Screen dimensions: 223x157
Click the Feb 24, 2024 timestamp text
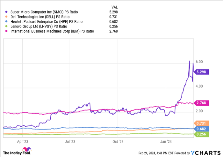156,153
